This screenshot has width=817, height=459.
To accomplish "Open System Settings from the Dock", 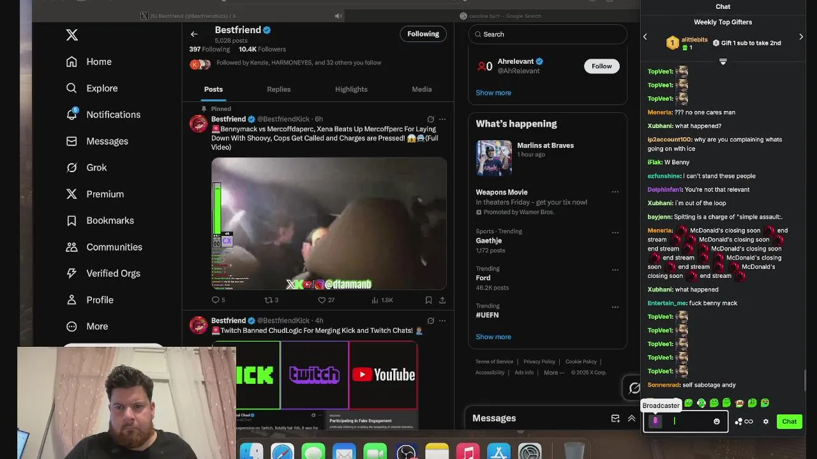I will pyautogui.click(x=530, y=451).
